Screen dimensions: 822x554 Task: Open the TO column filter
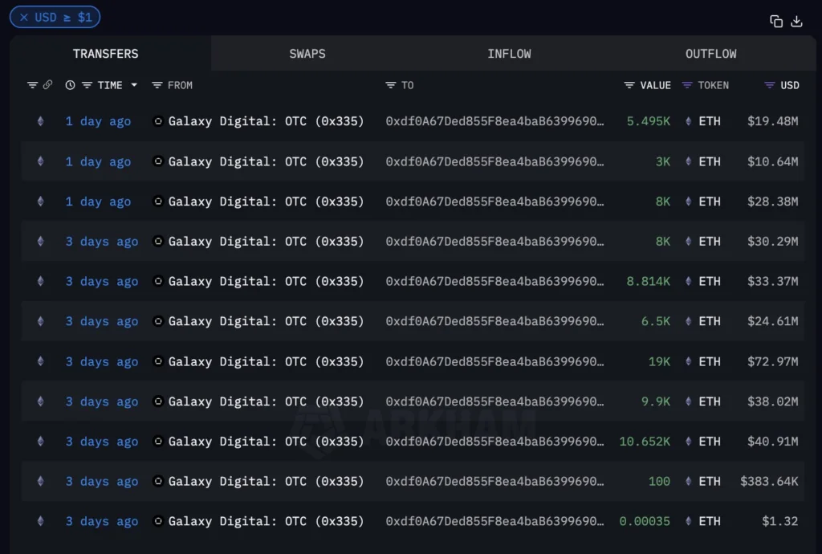[x=391, y=85]
